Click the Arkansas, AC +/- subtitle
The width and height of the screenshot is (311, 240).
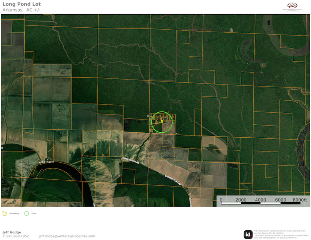click(x=22, y=10)
